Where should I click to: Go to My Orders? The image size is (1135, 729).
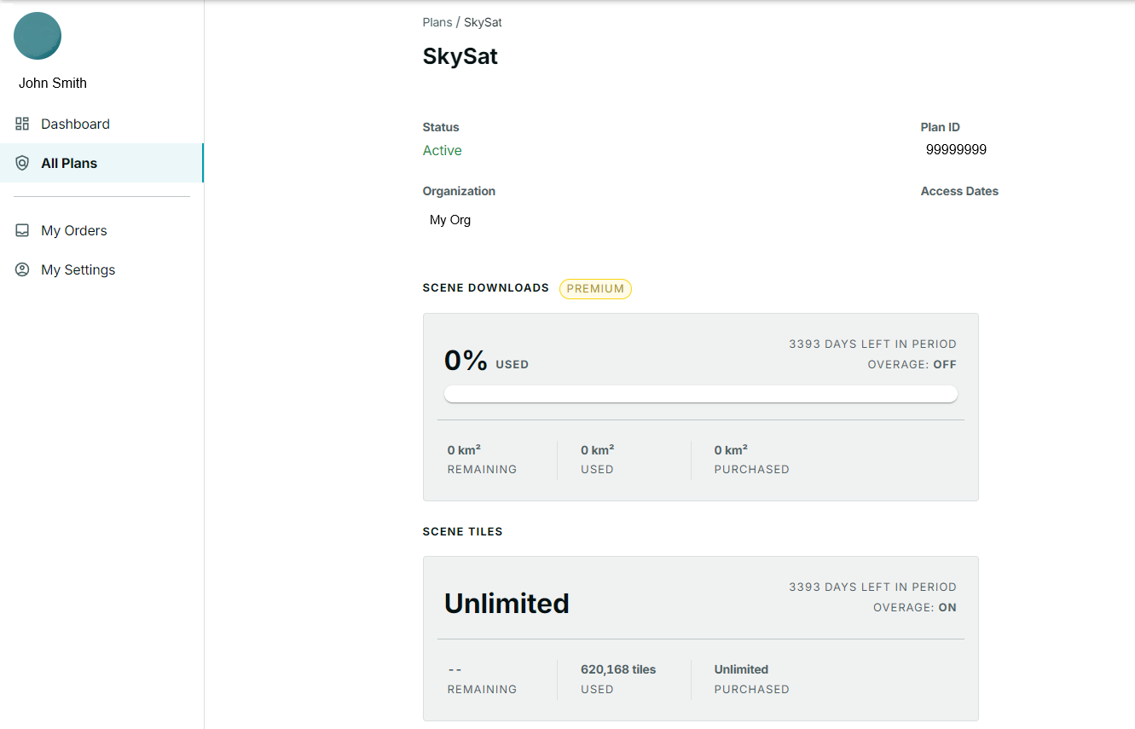[x=101, y=230]
